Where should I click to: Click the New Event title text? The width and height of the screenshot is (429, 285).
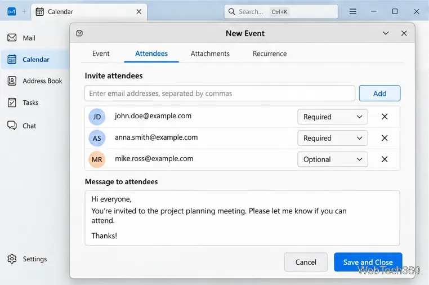click(x=245, y=33)
